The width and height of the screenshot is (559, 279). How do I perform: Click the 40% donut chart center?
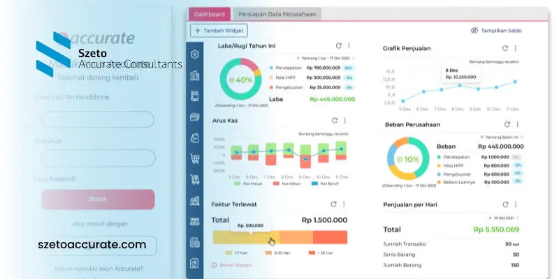[x=240, y=80]
